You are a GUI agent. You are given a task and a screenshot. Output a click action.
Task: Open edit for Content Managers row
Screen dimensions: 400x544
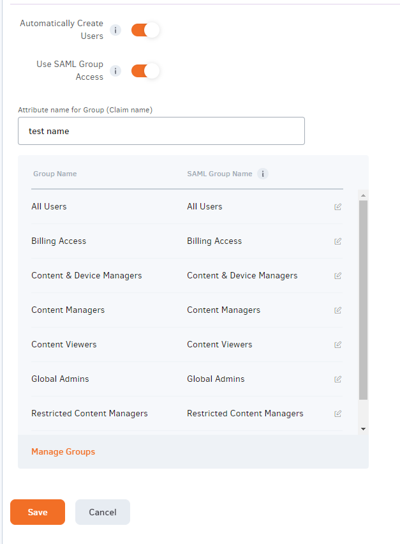(x=338, y=310)
